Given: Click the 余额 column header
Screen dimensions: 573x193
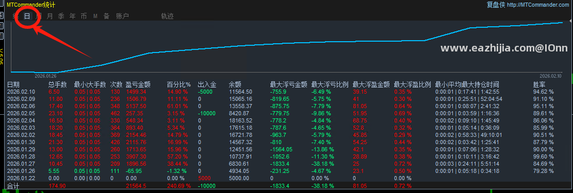Looking at the screenshot, I should [x=235, y=84].
